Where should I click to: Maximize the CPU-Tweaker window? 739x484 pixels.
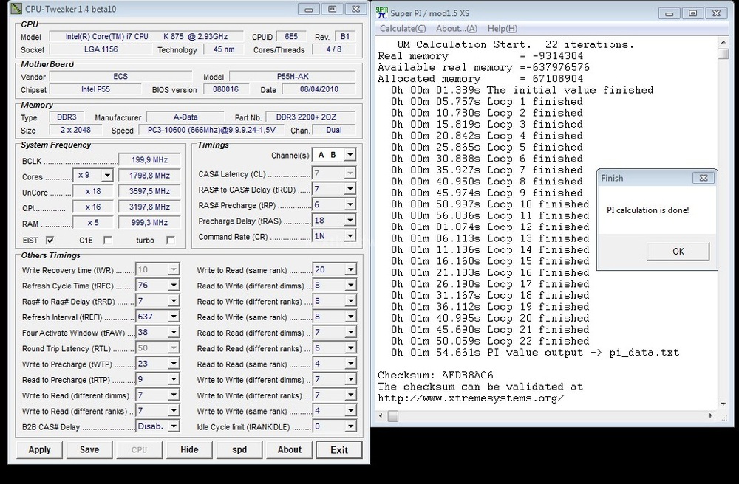(x=333, y=9)
